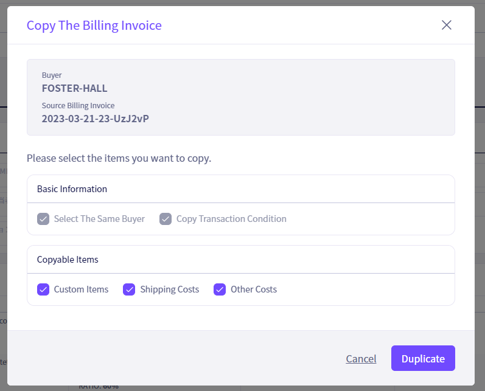Close the Copy The Billing Invoice dialog

pyautogui.click(x=446, y=25)
